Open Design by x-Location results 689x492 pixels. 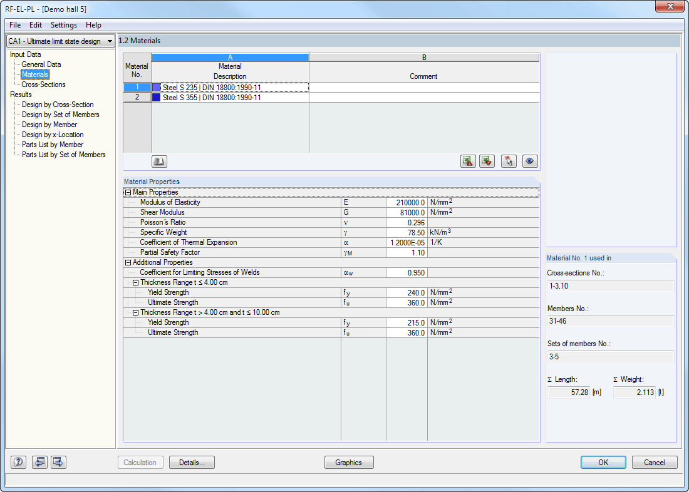[x=53, y=135]
